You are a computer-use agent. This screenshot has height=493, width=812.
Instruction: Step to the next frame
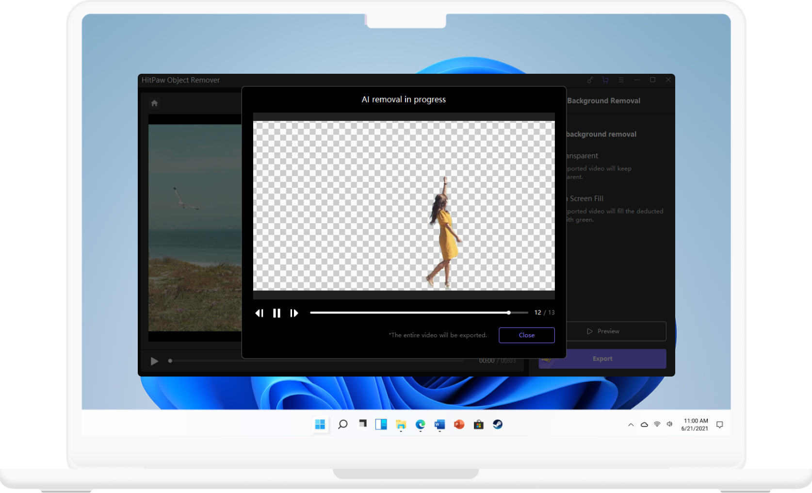coord(294,313)
